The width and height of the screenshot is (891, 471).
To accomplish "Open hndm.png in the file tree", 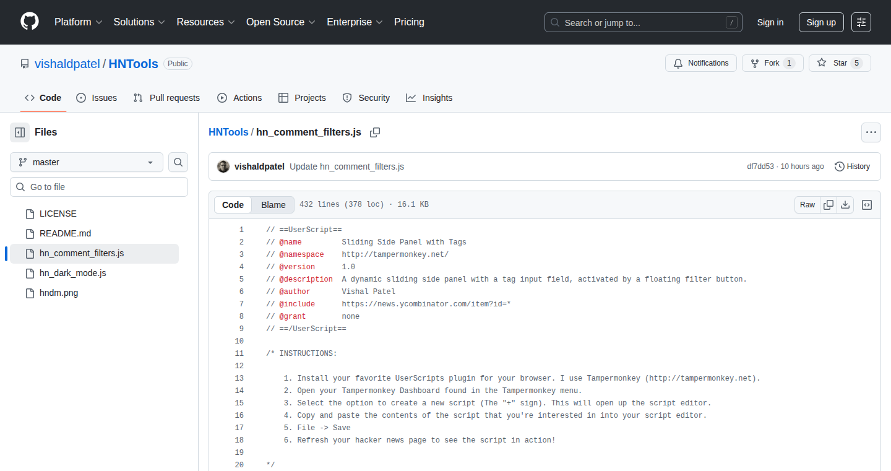I will point(94,293).
